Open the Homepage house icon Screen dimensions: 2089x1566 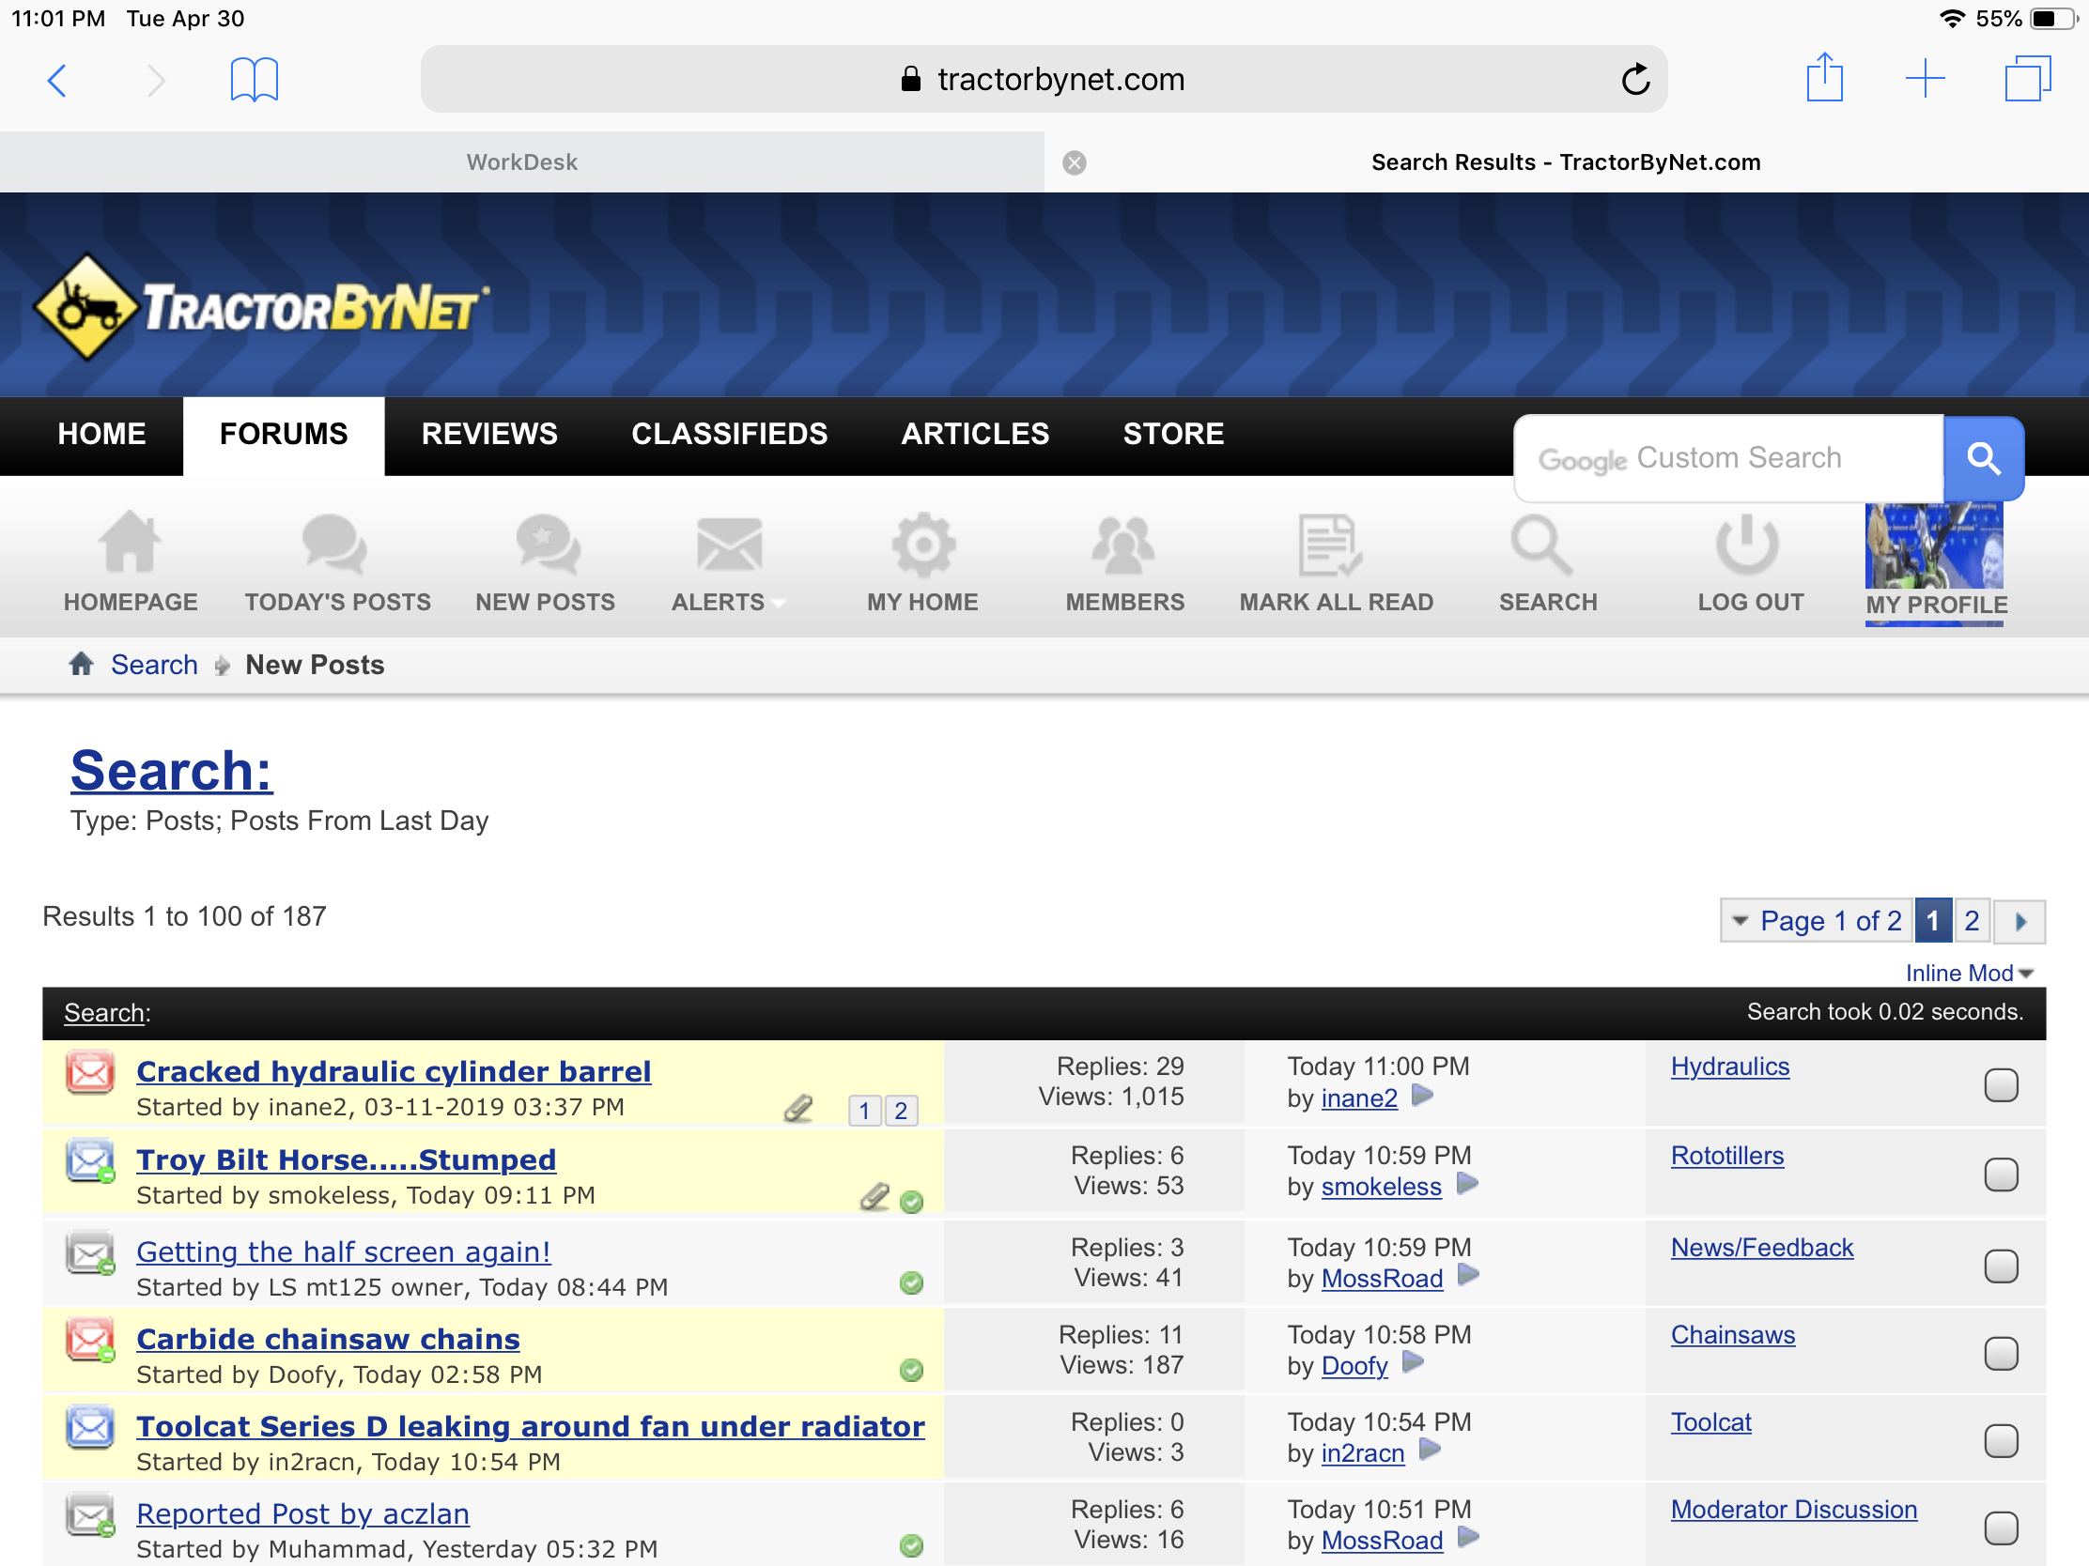131,543
